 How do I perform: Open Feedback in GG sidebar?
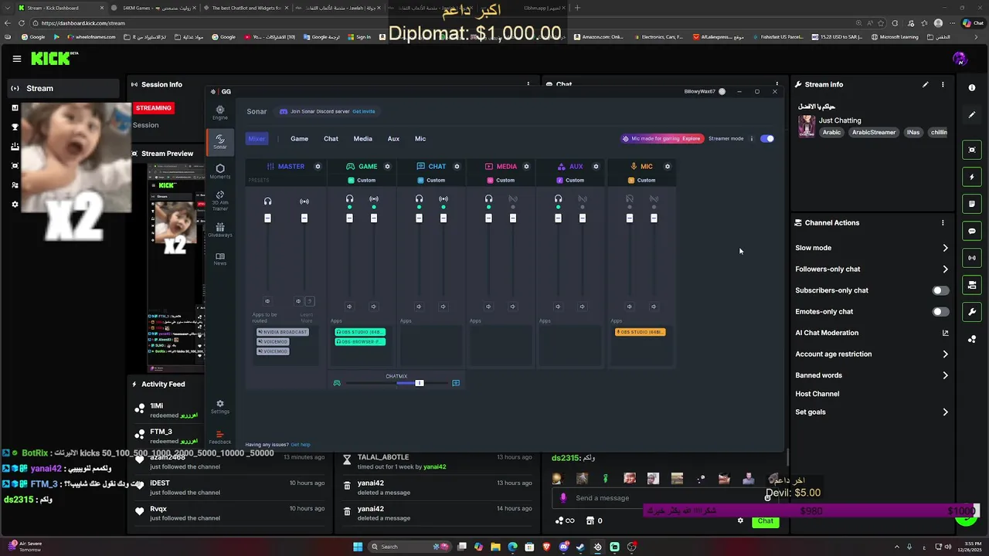(x=220, y=437)
